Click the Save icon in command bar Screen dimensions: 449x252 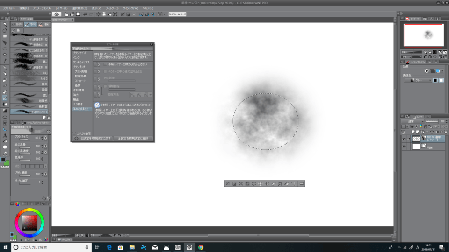(78, 14)
